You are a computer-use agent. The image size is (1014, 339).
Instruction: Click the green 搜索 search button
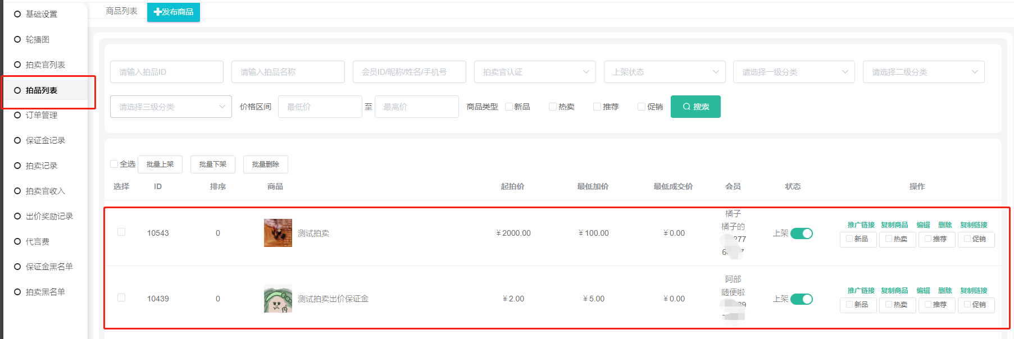pyautogui.click(x=695, y=107)
